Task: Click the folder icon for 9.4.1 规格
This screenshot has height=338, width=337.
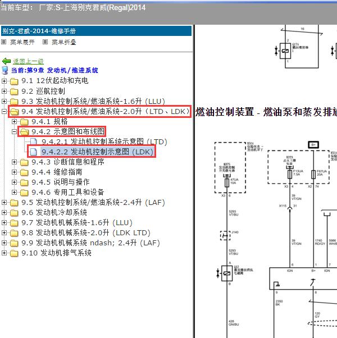Action: pyautogui.click(x=24, y=122)
